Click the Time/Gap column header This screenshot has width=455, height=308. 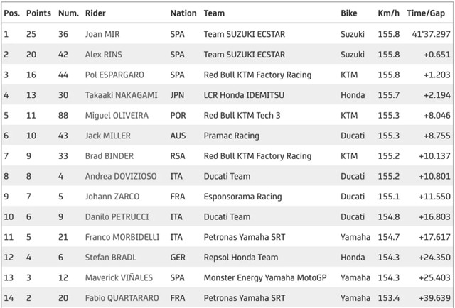426,13
